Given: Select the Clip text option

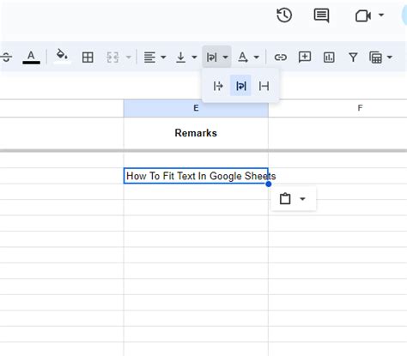Looking at the screenshot, I should point(264,86).
